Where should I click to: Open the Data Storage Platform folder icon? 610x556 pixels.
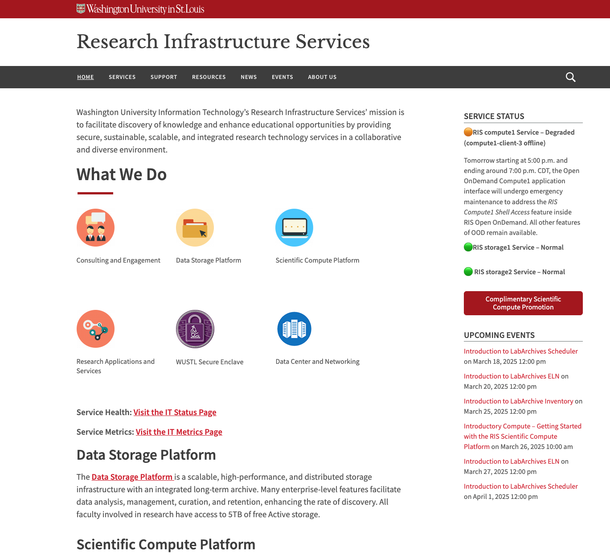195,227
